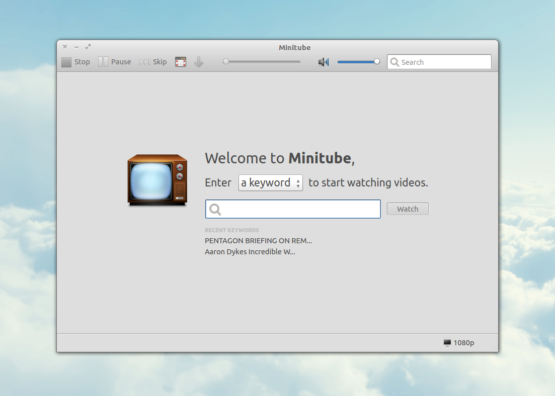Open the 'a keyword' search type dropdown
This screenshot has height=396, width=555.
coord(270,182)
